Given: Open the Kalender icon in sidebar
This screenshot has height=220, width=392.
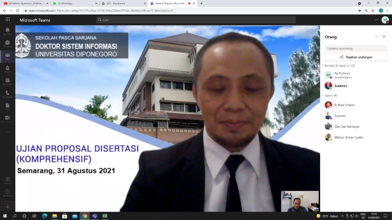Looking at the screenshot, I should click(7, 81).
